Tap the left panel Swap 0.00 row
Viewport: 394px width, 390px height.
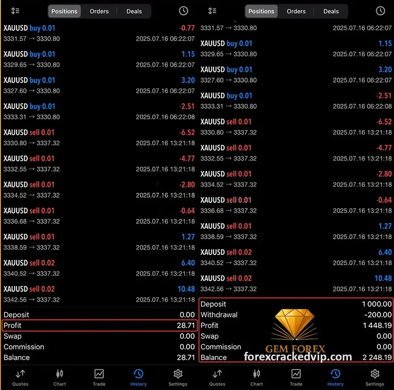[x=99, y=336]
